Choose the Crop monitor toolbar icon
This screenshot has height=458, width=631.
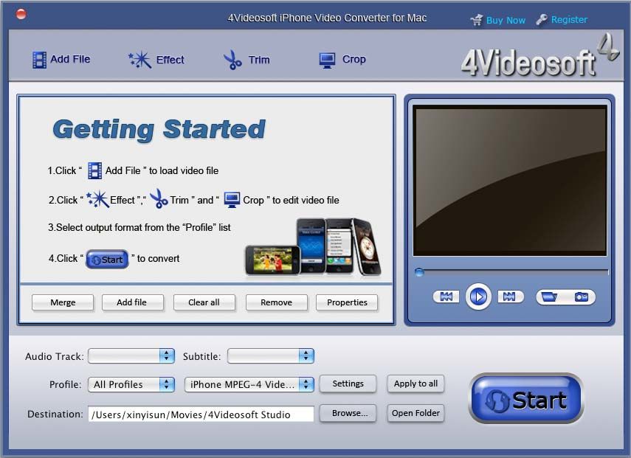pos(327,60)
